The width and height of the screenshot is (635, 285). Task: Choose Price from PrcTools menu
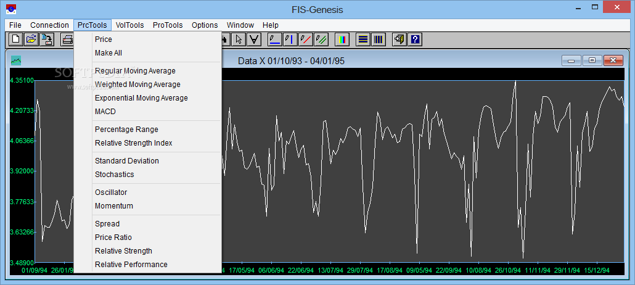tap(148, 39)
